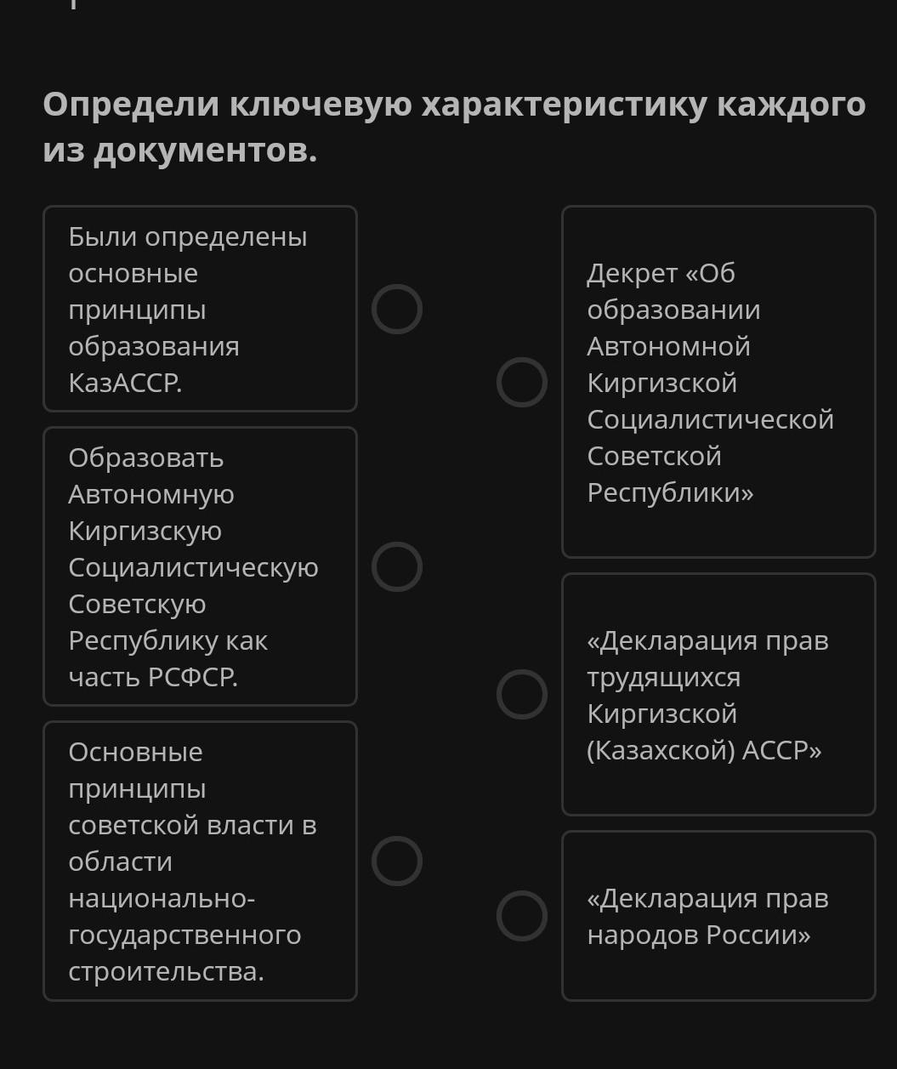
Task: Click the «Были определены основные принципы» card
Action: [200, 309]
